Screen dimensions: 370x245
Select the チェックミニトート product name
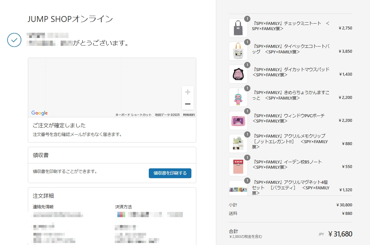pos(291,26)
